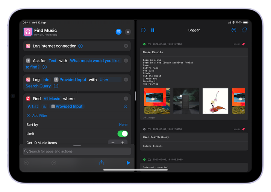Select '10 images' caption text
Image resolution: width=271 pixels, height=192 pixels.
pos(149,117)
